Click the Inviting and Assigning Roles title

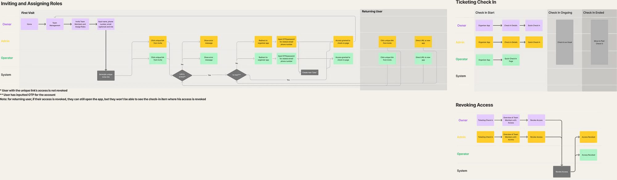coord(31,4)
